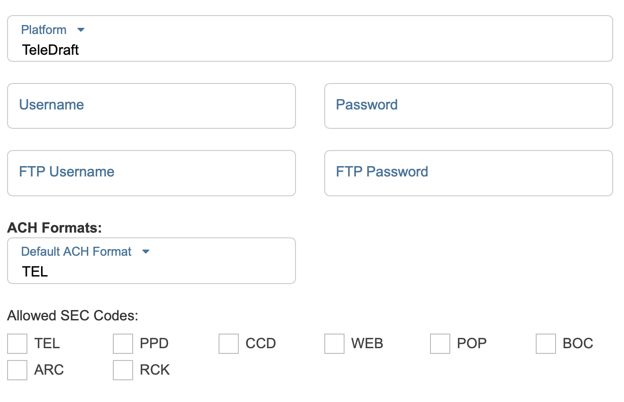Click the Password input field
The height and width of the screenshot is (402, 624).
(x=468, y=106)
